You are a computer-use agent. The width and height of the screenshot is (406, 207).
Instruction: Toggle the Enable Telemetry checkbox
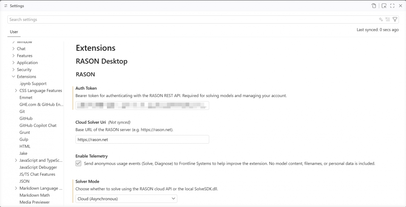pos(78,164)
